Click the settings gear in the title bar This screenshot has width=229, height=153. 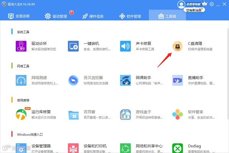[211, 4]
